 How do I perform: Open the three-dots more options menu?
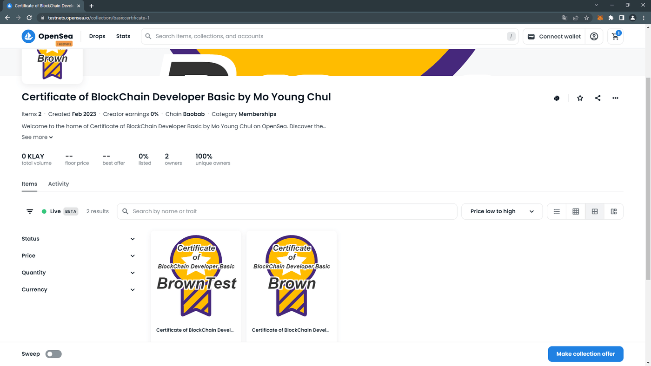pyautogui.click(x=615, y=98)
